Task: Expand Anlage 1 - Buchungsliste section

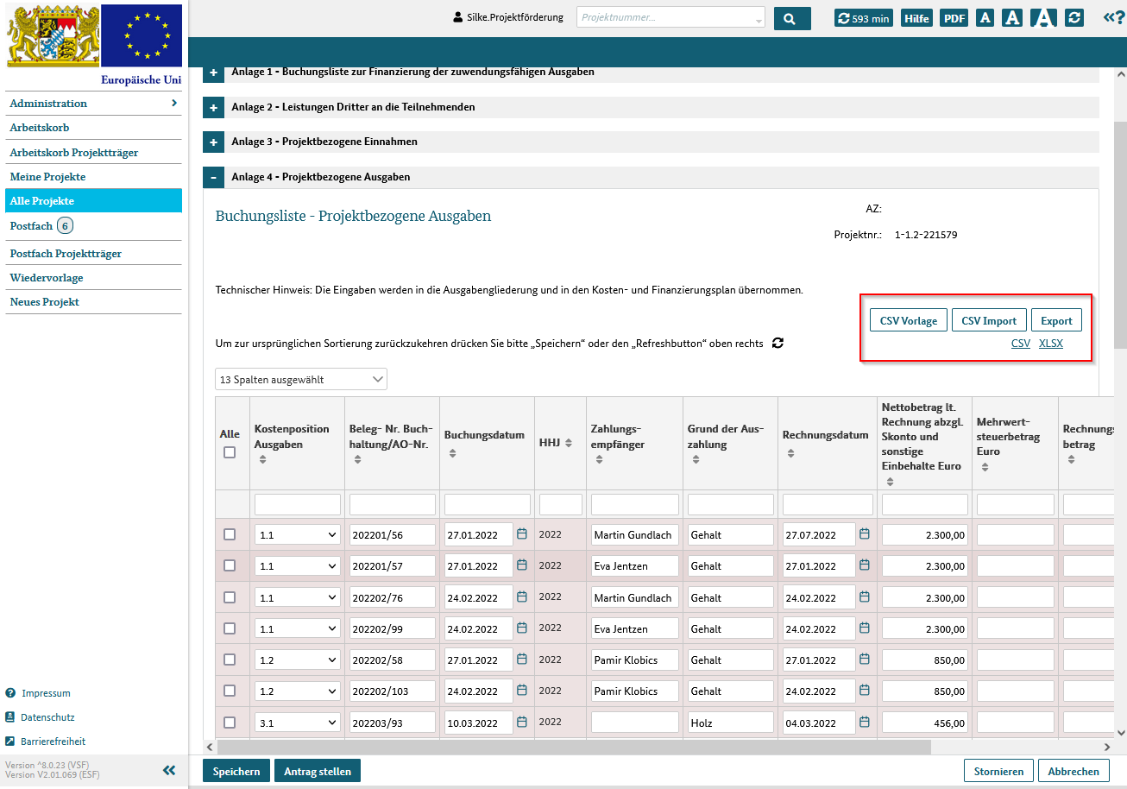Action: click(x=213, y=73)
